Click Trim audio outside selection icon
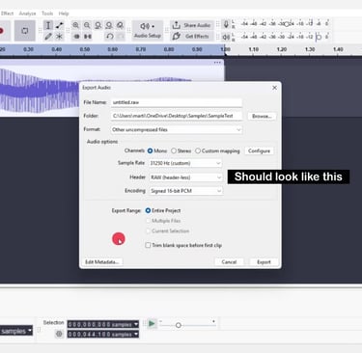Viewport: 362px width, 353px height. click(76, 37)
